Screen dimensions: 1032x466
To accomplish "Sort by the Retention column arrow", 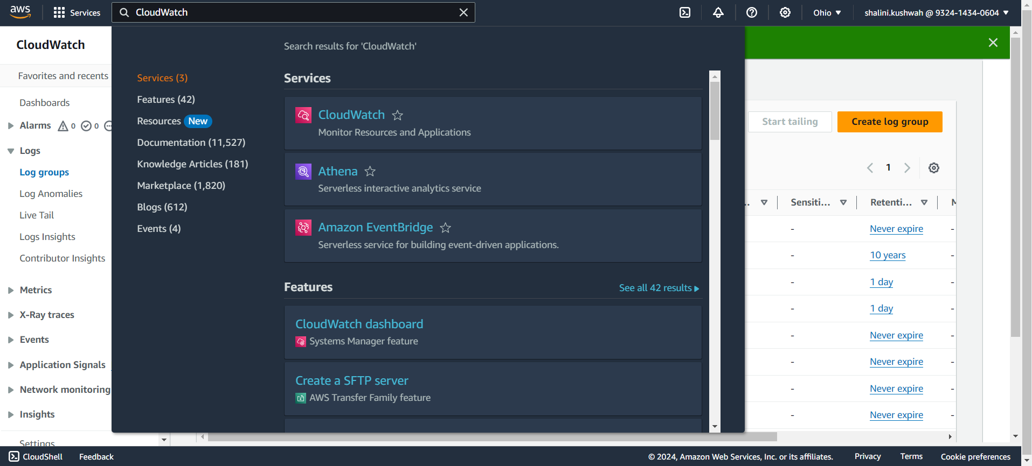I will pos(924,202).
